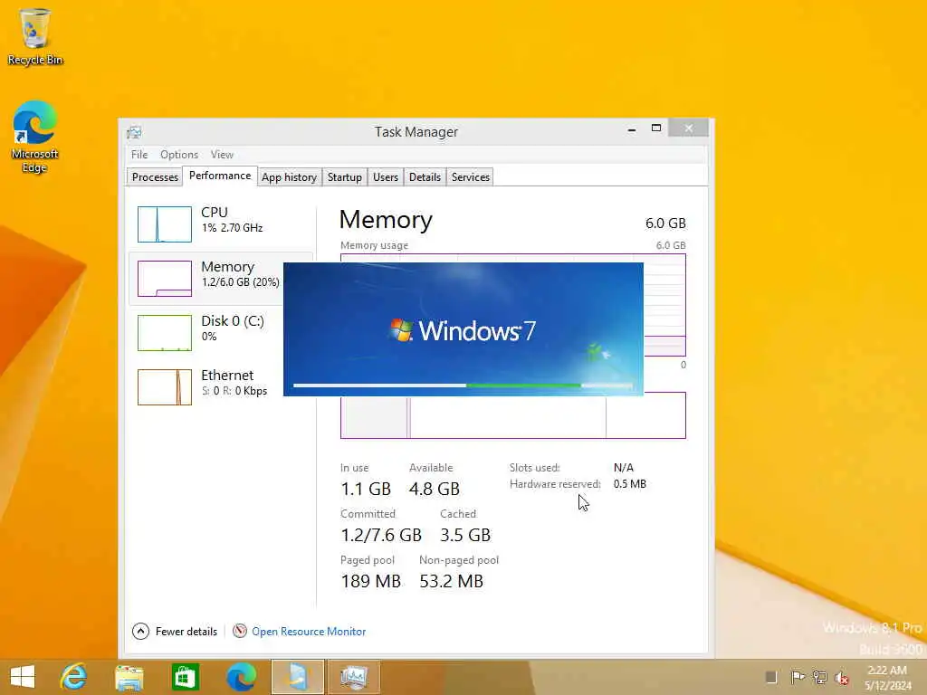Minimize the Task Manager window
927x695 pixels.
[632, 129]
